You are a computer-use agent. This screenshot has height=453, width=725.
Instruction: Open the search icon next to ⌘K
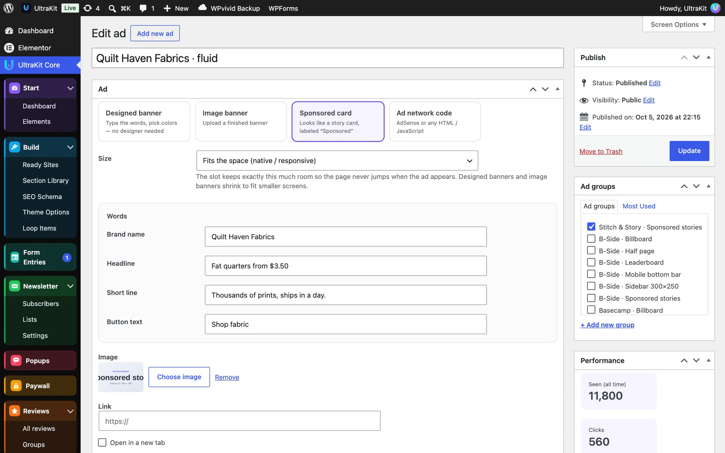[112, 8]
